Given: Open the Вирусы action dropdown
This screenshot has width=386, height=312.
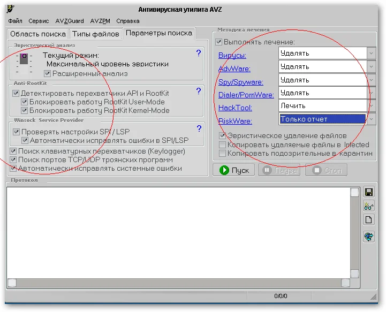Looking at the screenshot, I should [371, 53].
